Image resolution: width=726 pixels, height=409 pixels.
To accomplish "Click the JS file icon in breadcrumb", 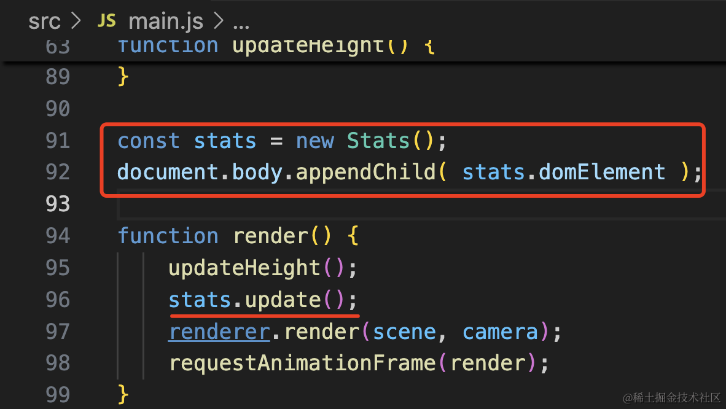I will [106, 21].
